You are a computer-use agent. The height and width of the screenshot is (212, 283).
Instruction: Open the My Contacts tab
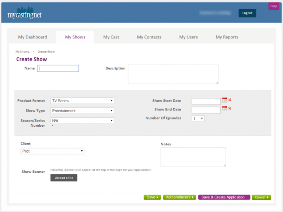[149, 37]
